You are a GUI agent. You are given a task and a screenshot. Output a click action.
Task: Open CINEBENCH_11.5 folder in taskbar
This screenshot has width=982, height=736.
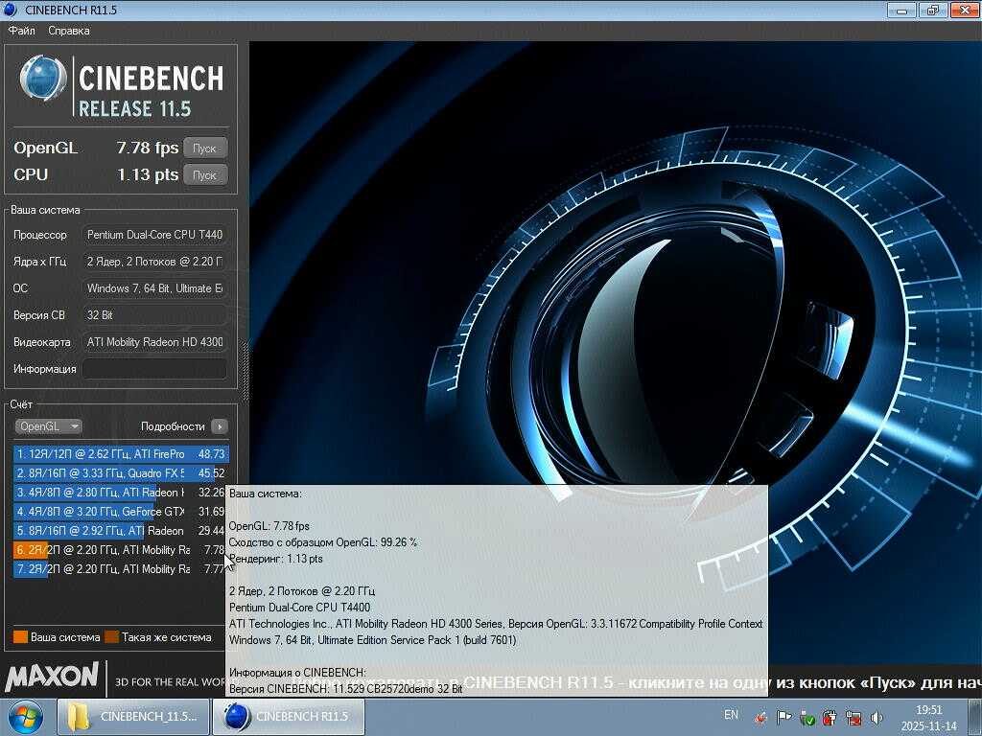coord(133,717)
